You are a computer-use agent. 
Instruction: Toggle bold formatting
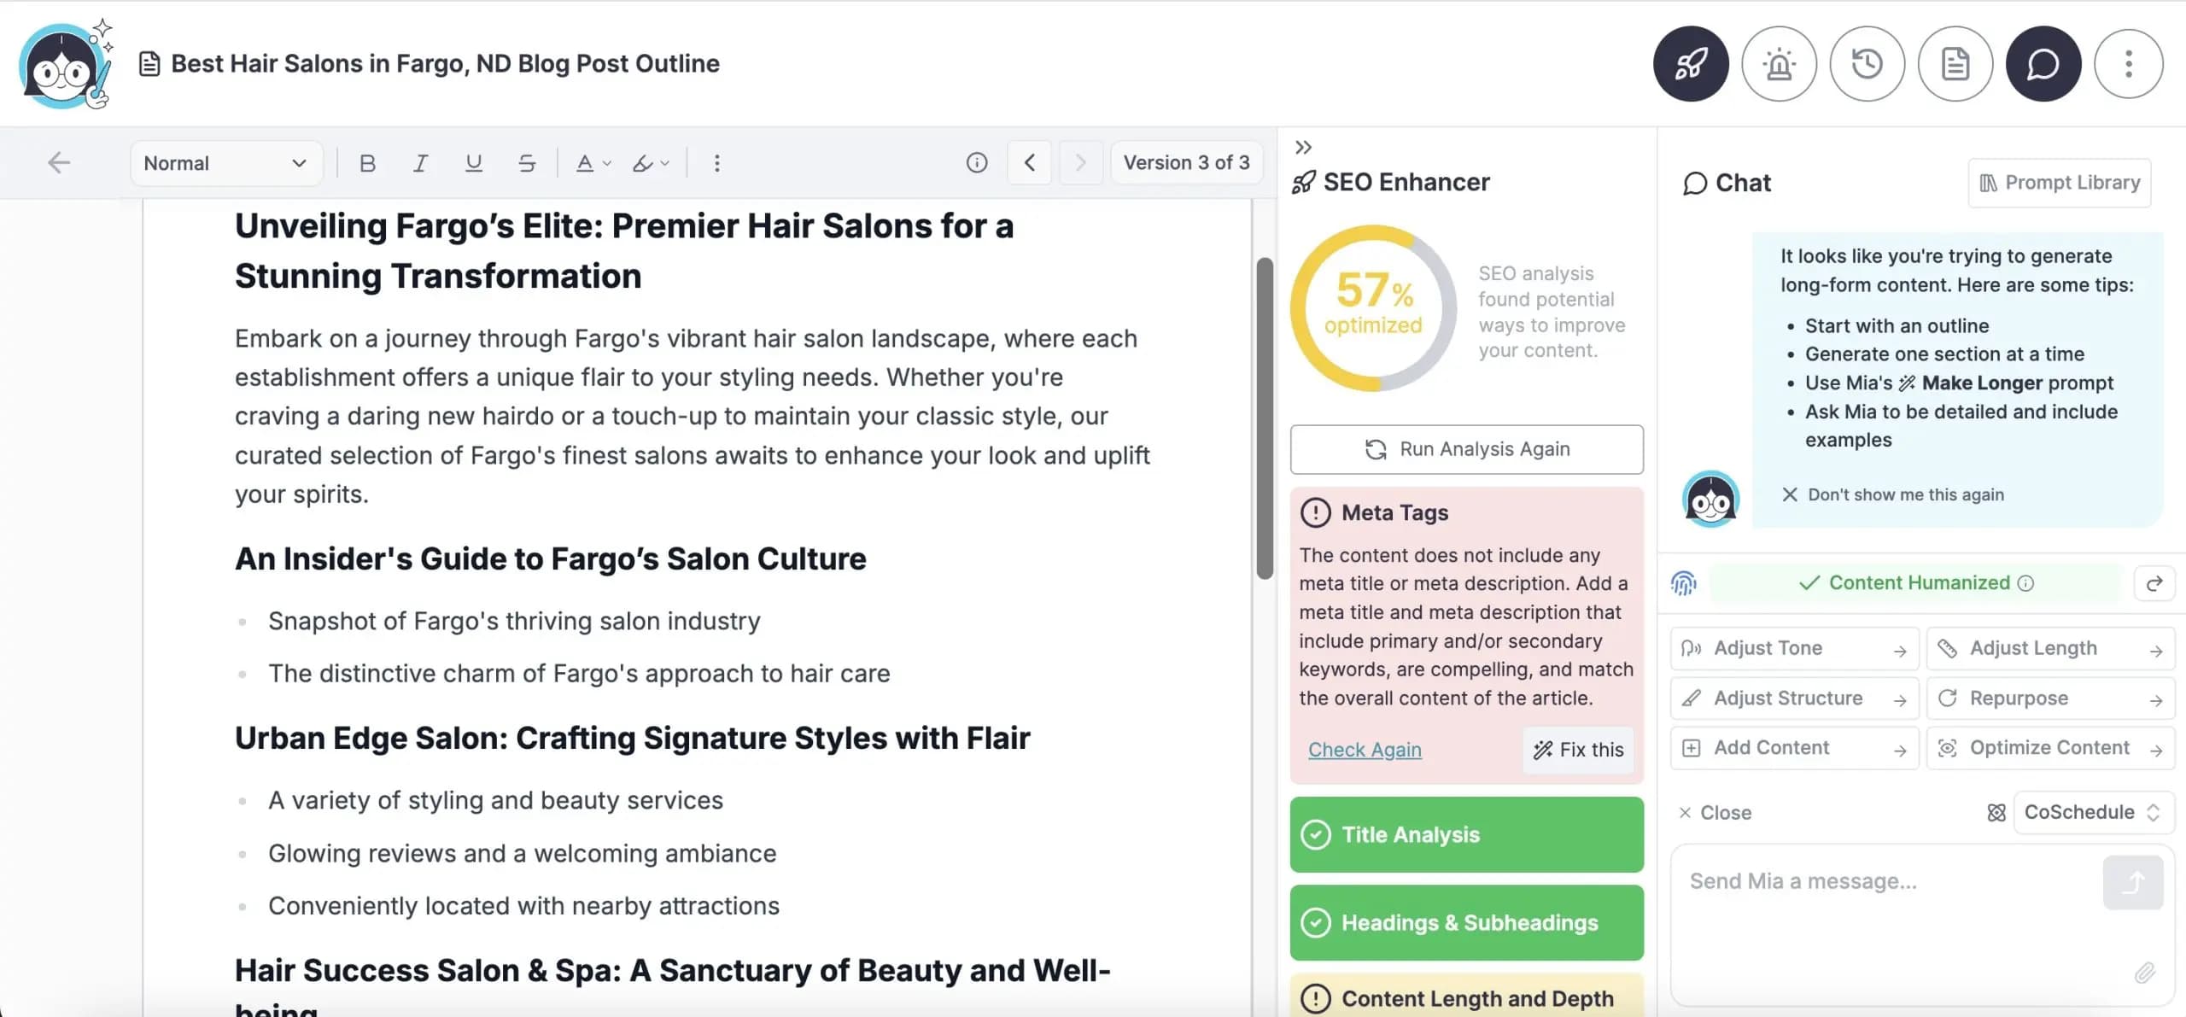tap(368, 162)
